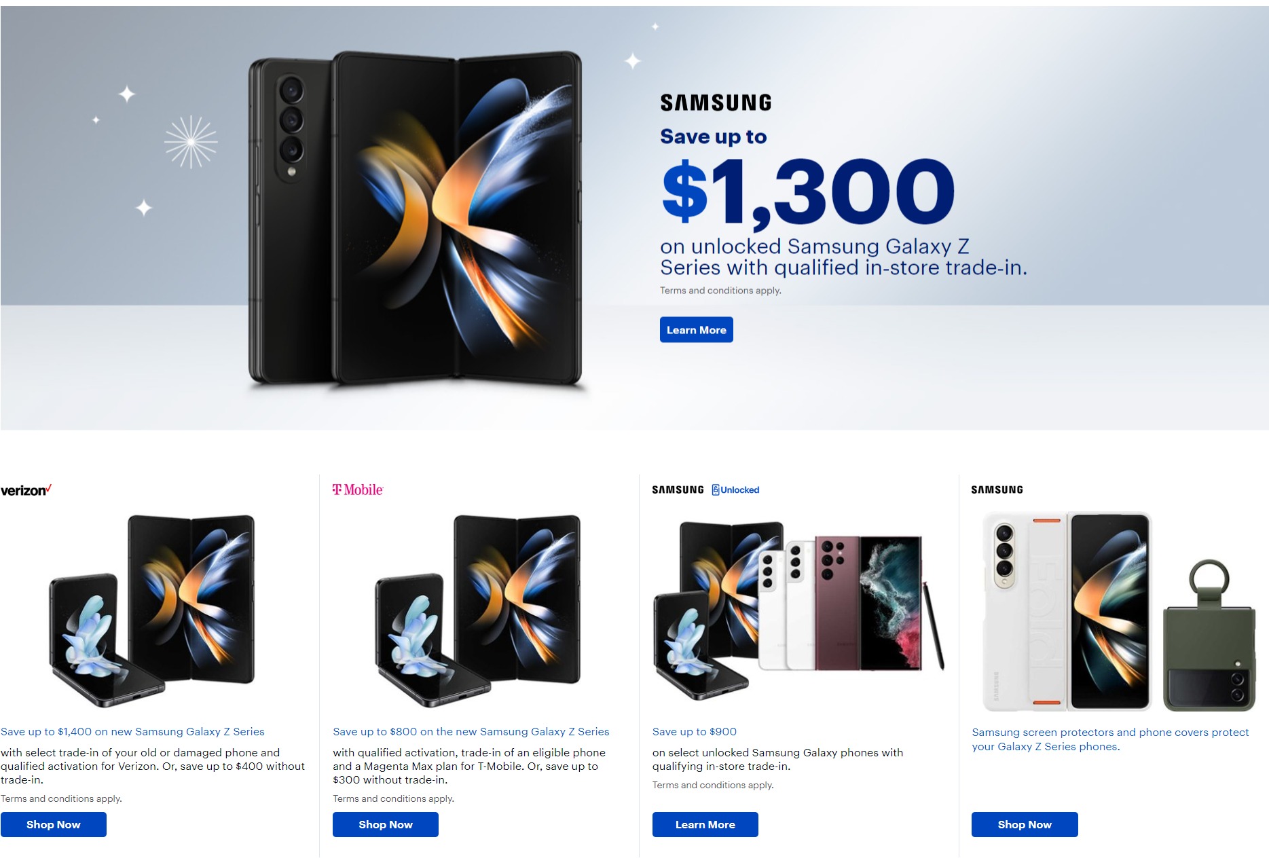Viewport: 1269px width, 867px height.
Task: Open the Save up to $1,400 Verizon link
Action: tap(132, 731)
